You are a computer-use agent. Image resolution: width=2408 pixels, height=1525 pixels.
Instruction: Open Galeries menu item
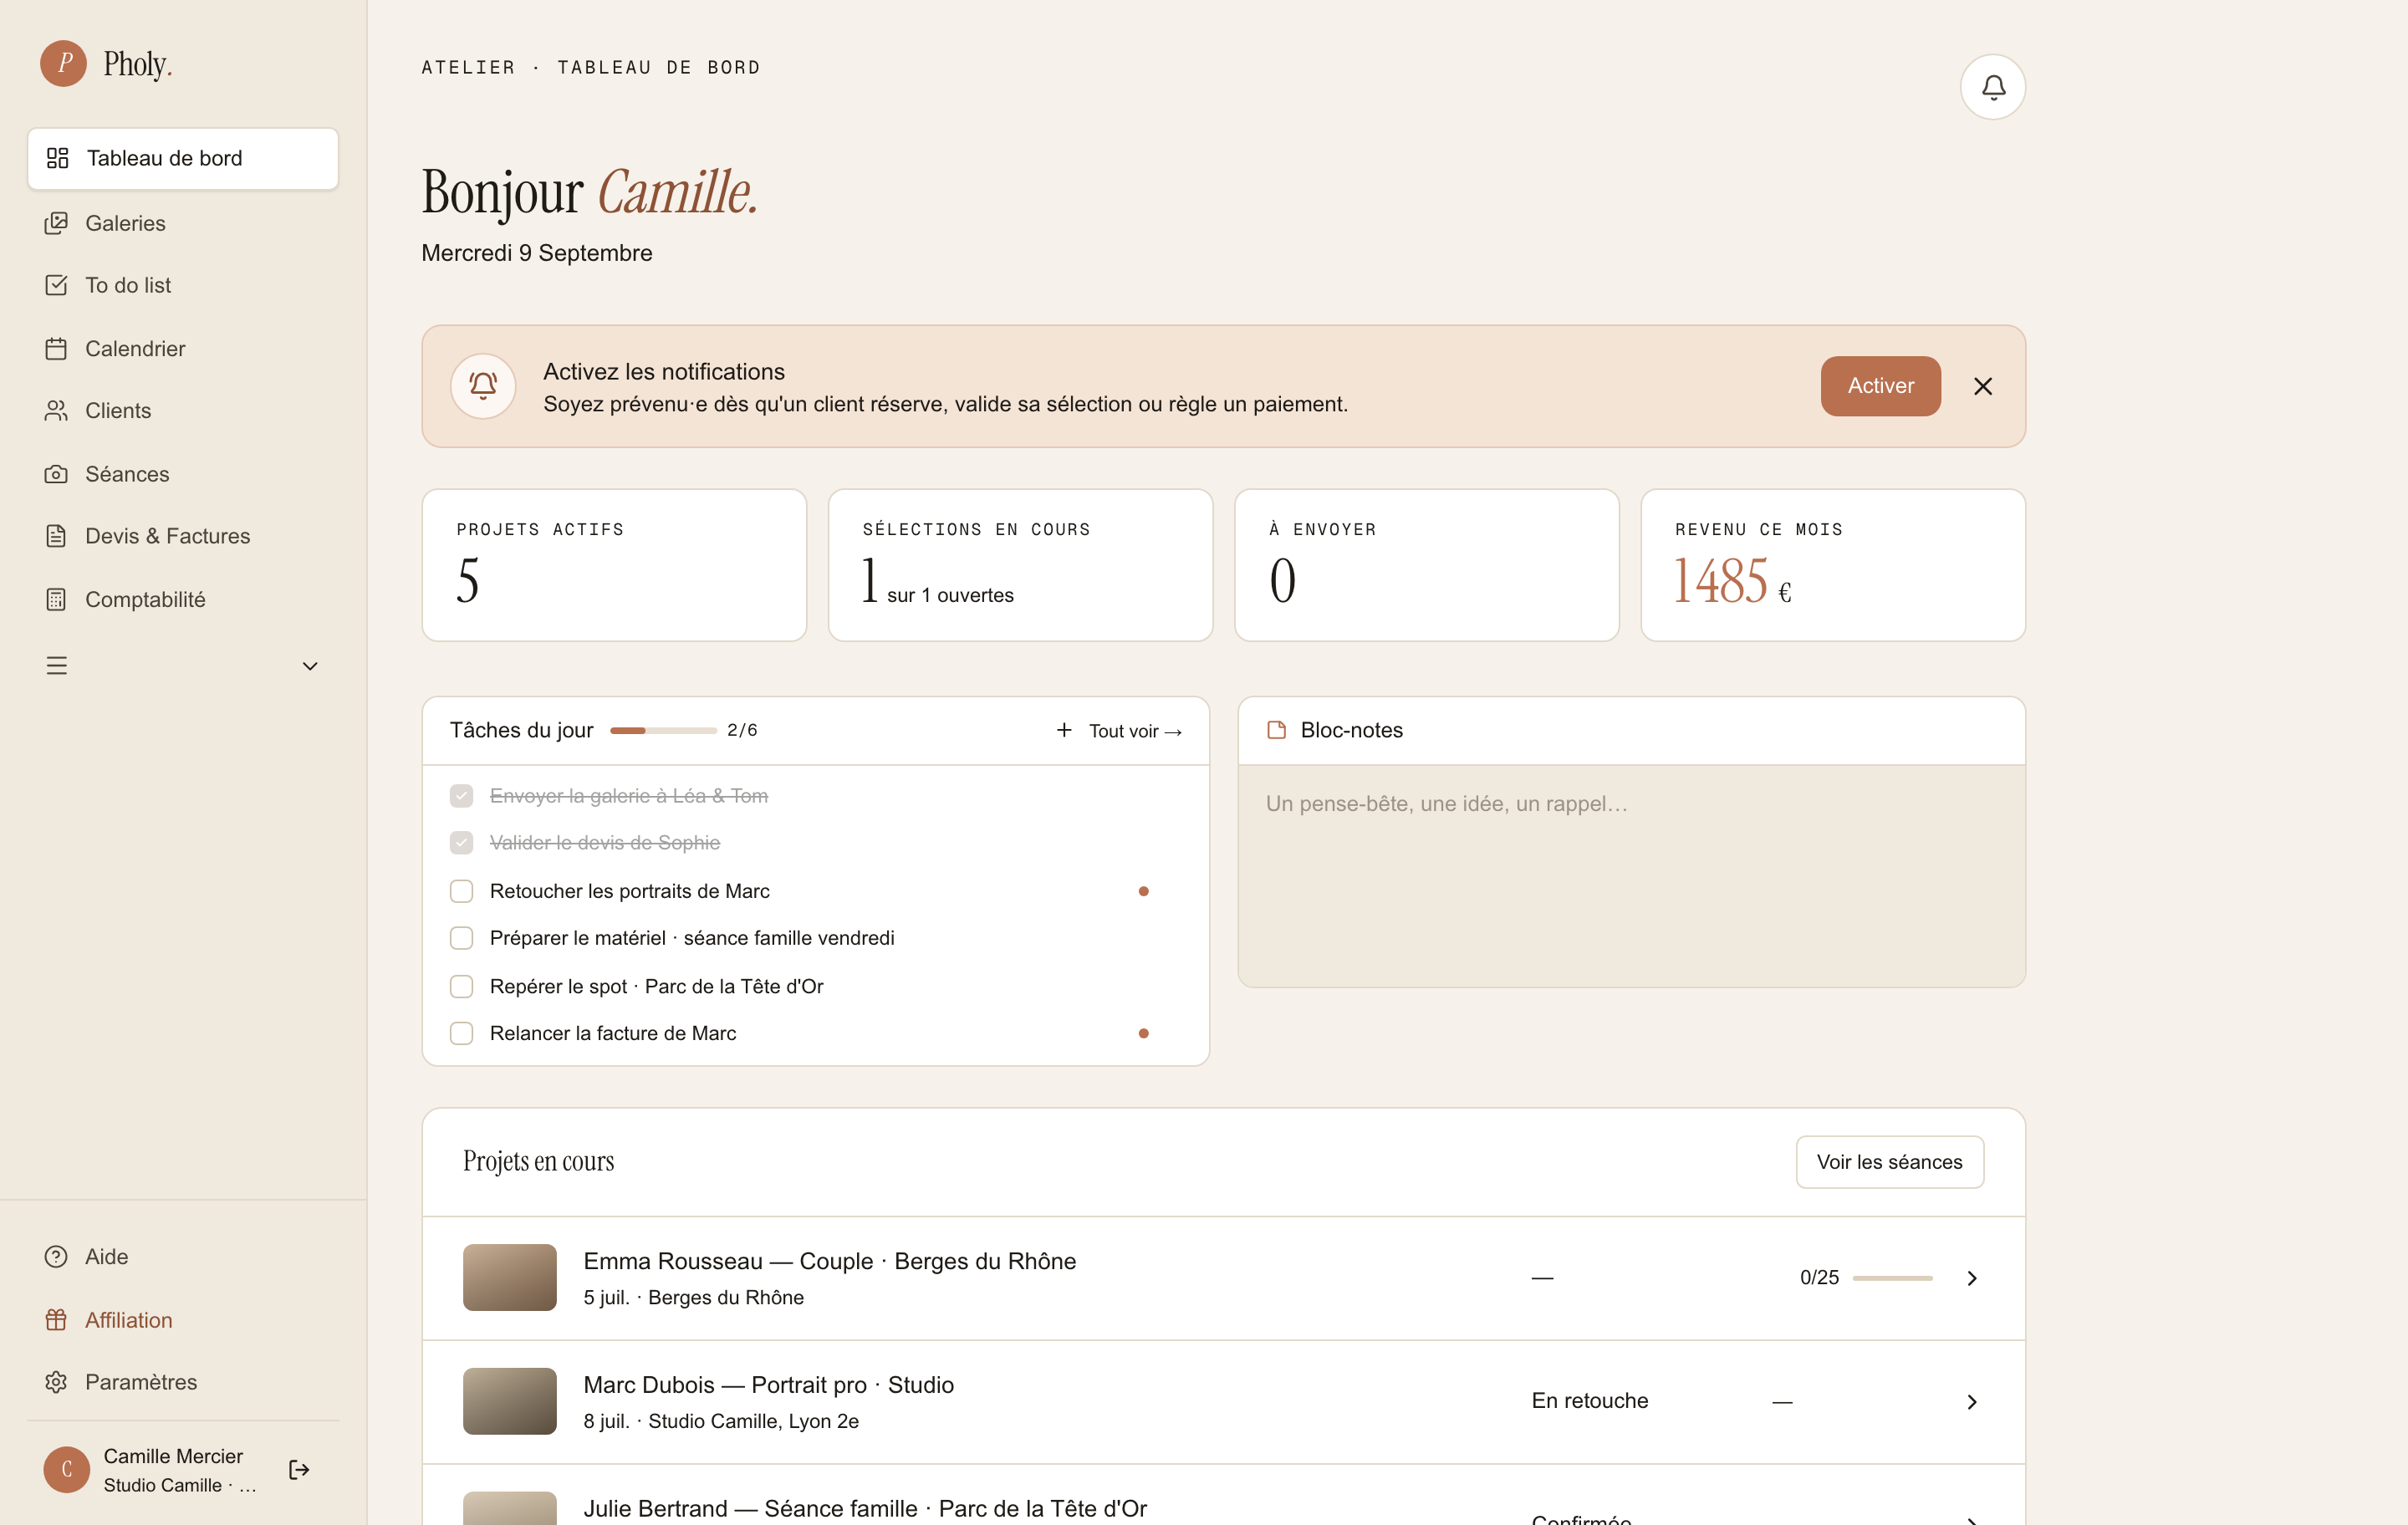click(x=183, y=223)
